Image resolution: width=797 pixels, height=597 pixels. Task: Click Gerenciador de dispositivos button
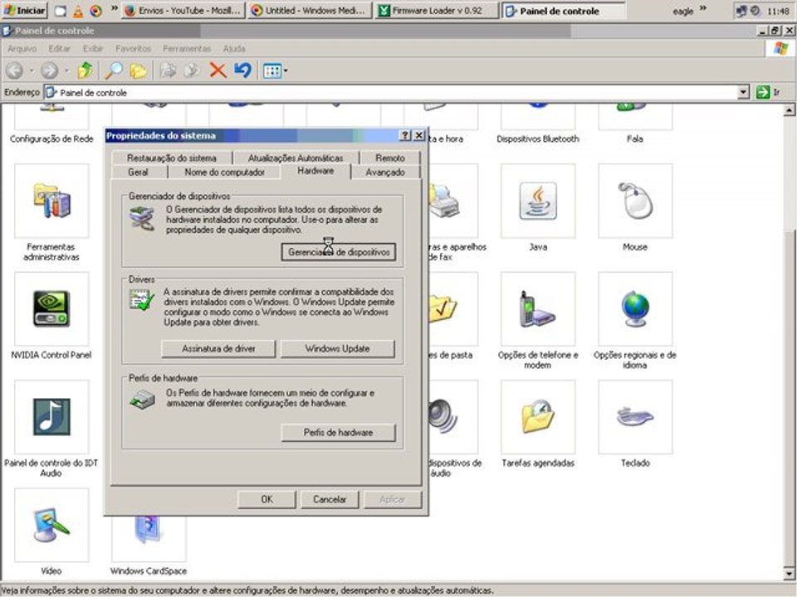(339, 252)
